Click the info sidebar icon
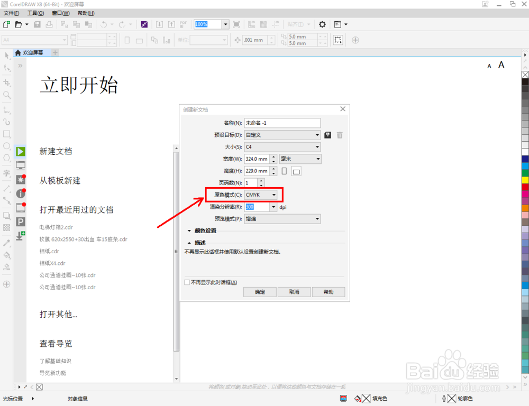This screenshot has height=406, width=529. [x=21, y=193]
